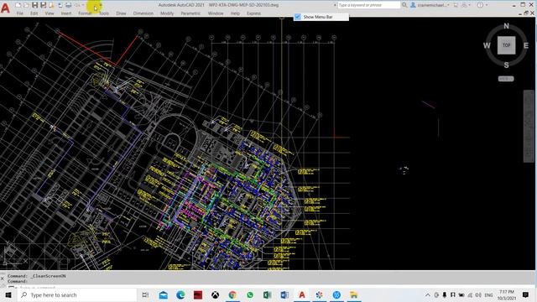537x302 pixels.
Task: Open the Help question mark icon
Action: click(x=481, y=5)
